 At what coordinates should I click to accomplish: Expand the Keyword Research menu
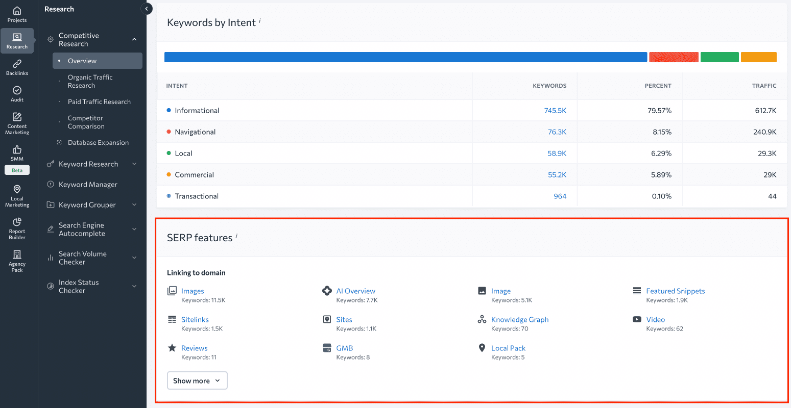pos(134,164)
